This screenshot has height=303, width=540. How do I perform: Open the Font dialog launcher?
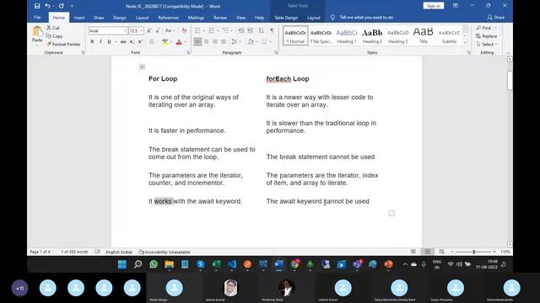point(188,52)
